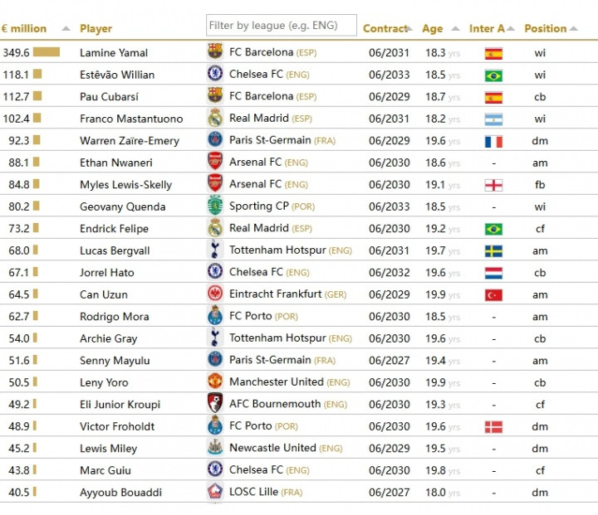
Task: Click the Manchester United club crest
Action: click(215, 381)
